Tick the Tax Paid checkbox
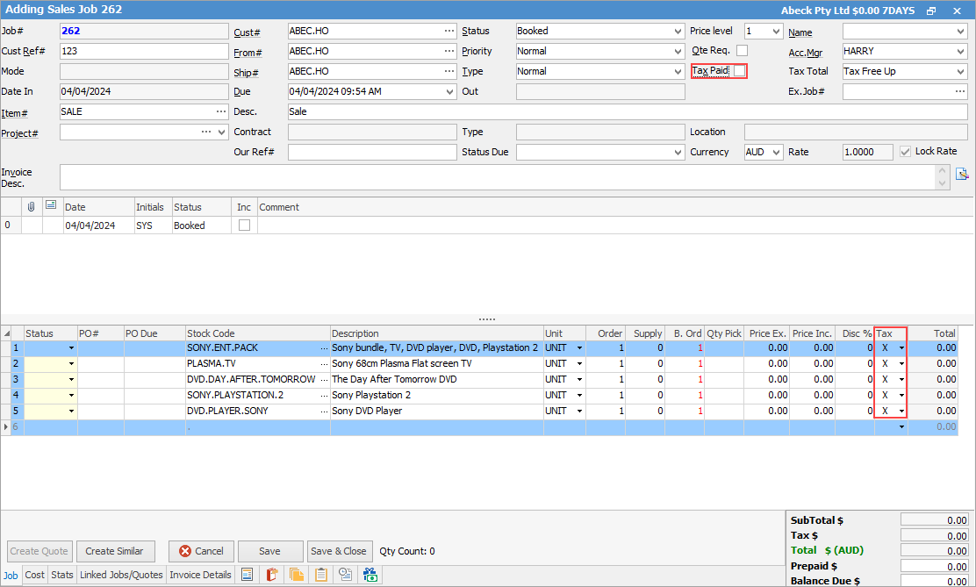The image size is (976, 587). 740,71
